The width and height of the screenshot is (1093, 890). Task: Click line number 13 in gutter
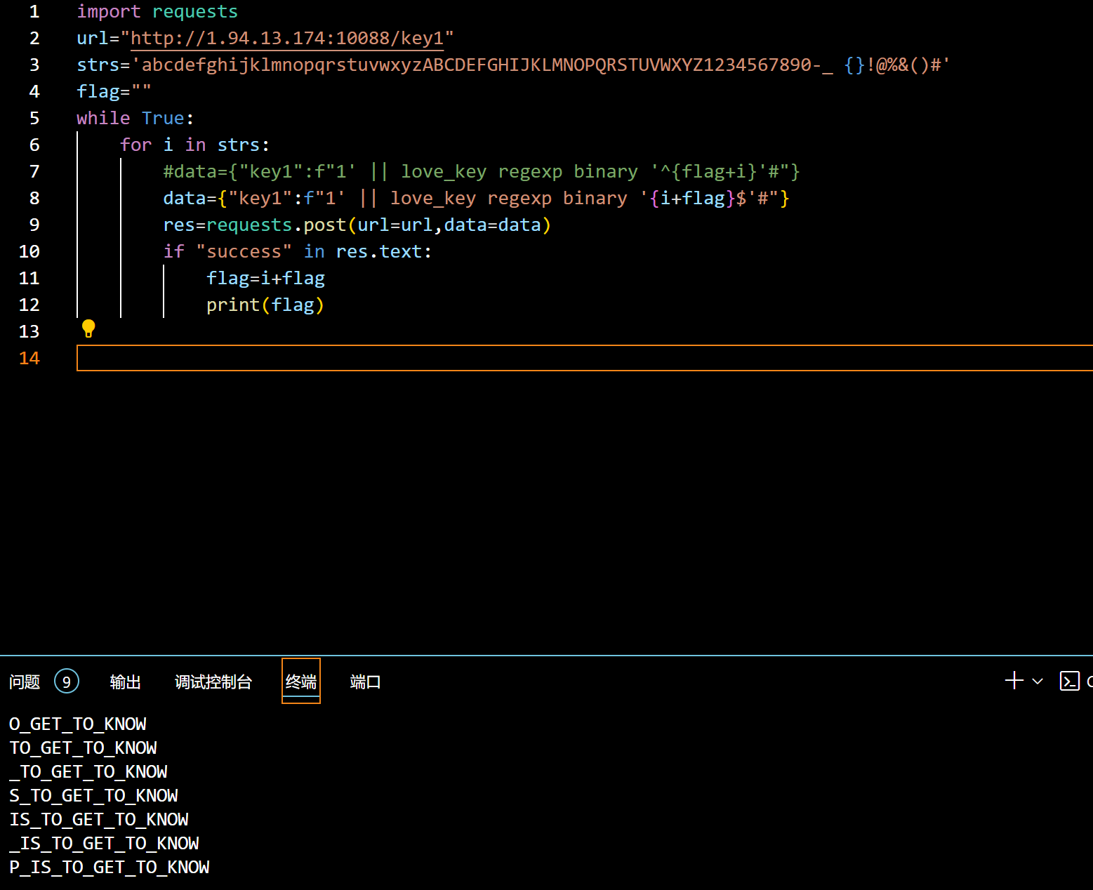pos(29,331)
